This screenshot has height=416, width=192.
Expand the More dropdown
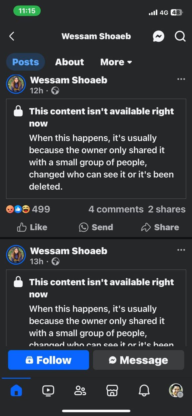(x=116, y=62)
